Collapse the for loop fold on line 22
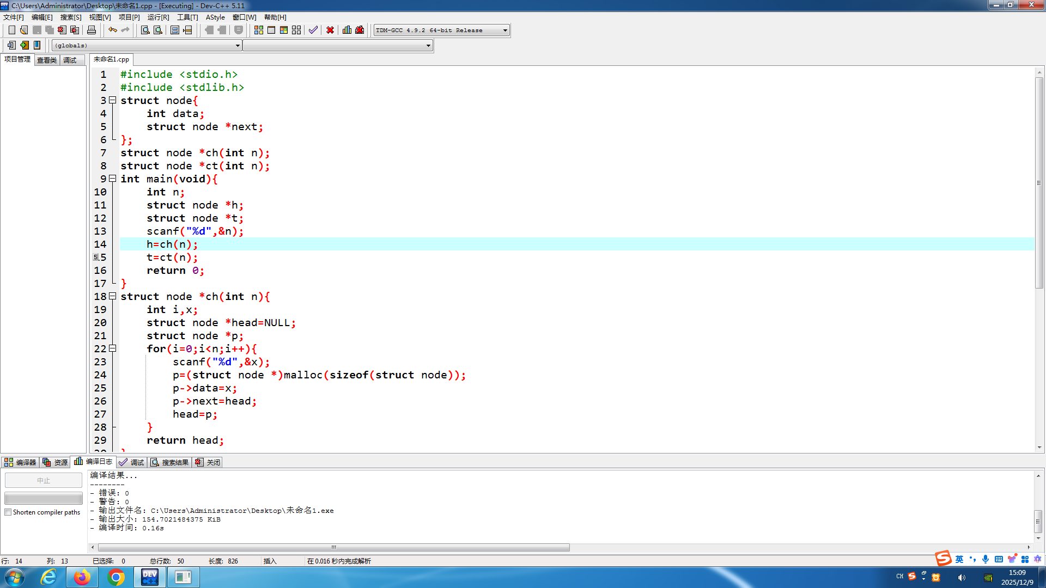Screen dimensions: 1046x588 click(113, 348)
